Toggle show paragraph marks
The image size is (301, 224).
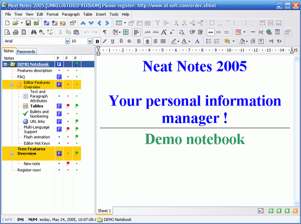pos(105,32)
